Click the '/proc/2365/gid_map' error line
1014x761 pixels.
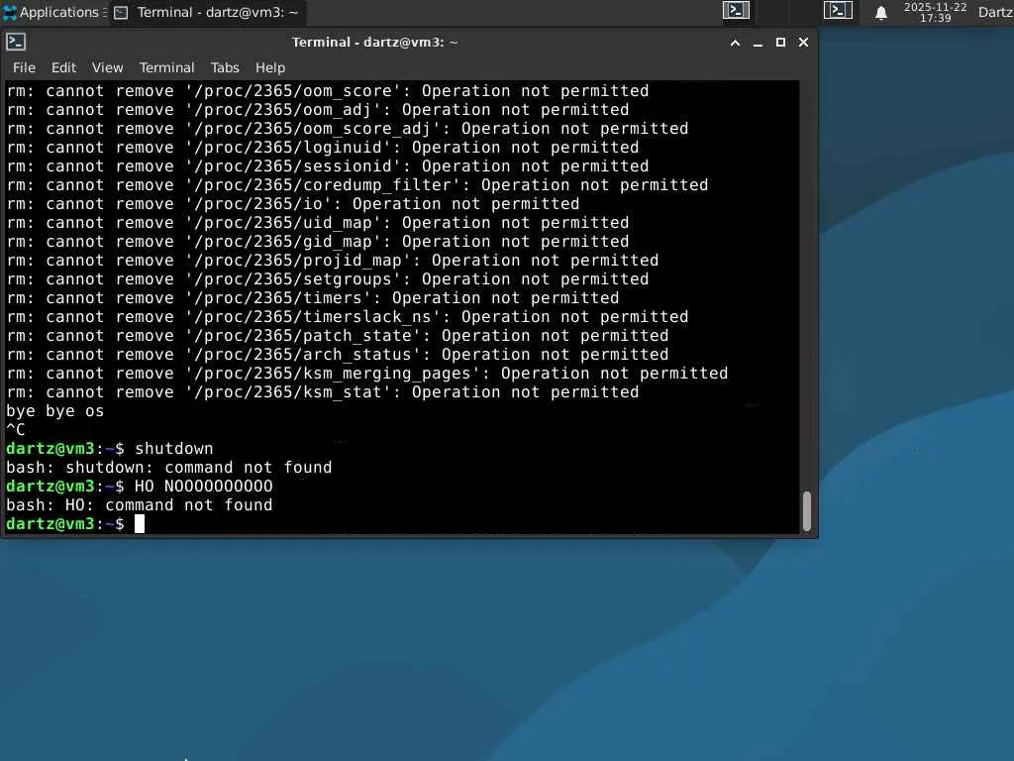point(318,242)
